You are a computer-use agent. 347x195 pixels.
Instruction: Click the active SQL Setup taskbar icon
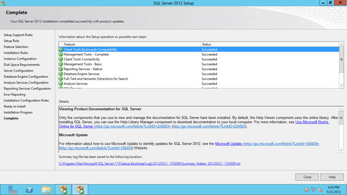[x=80, y=190]
